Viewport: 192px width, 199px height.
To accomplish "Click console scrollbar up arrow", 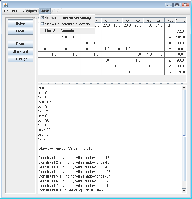I will (184, 87).
